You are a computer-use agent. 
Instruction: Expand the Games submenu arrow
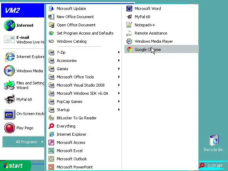tap(119, 69)
